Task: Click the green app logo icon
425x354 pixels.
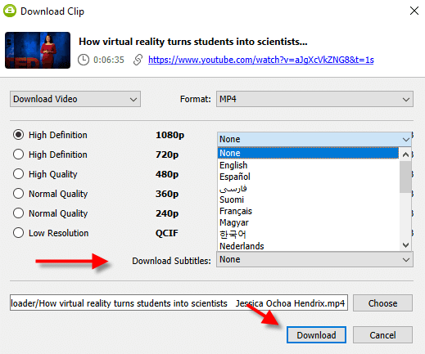Action: click(x=10, y=11)
